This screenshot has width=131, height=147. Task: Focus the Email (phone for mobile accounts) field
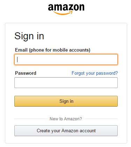(x=66, y=59)
